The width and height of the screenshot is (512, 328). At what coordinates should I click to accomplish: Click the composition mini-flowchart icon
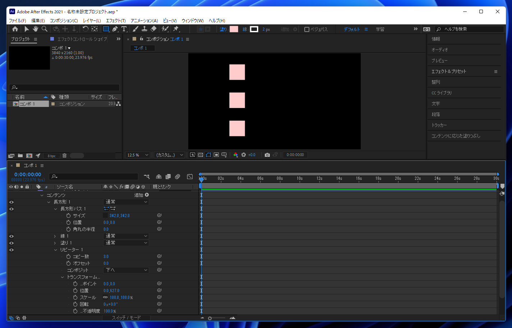[147, 177]
